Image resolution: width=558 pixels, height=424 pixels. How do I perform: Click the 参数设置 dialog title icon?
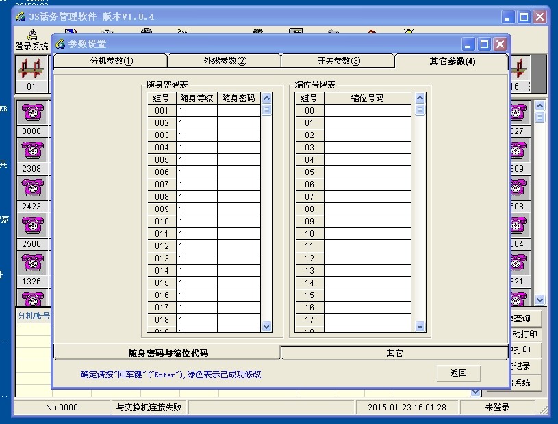click(x=60, y=44)
